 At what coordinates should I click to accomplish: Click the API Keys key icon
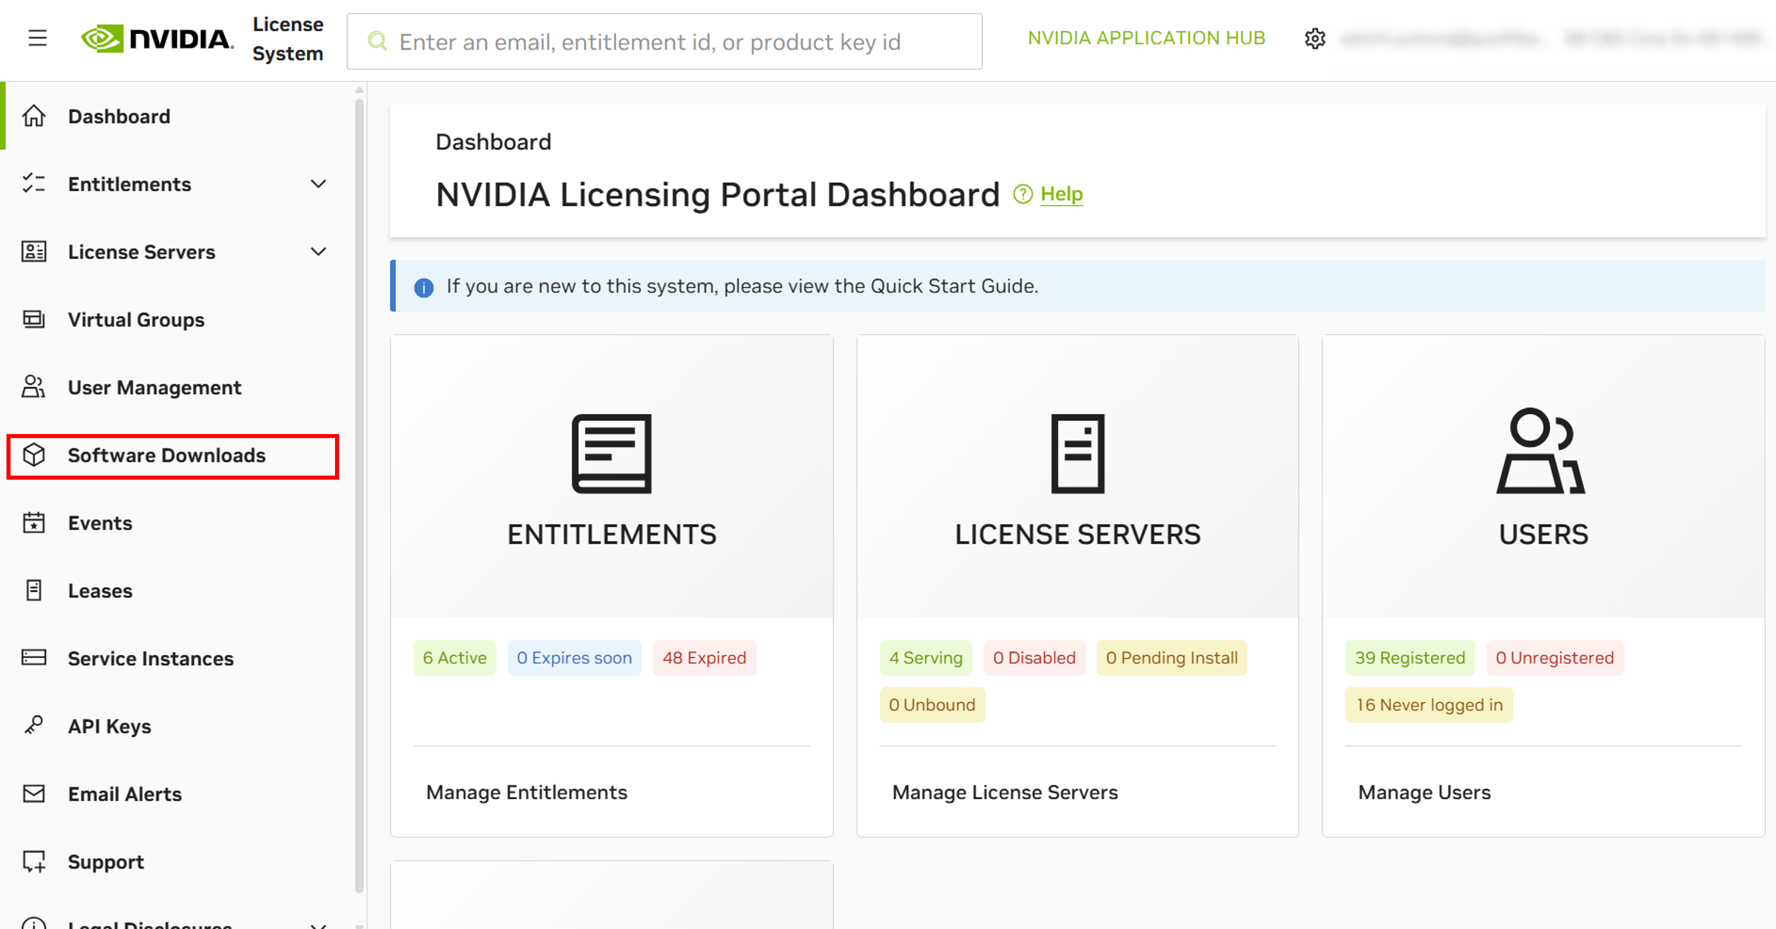click(x=34, y=725)
